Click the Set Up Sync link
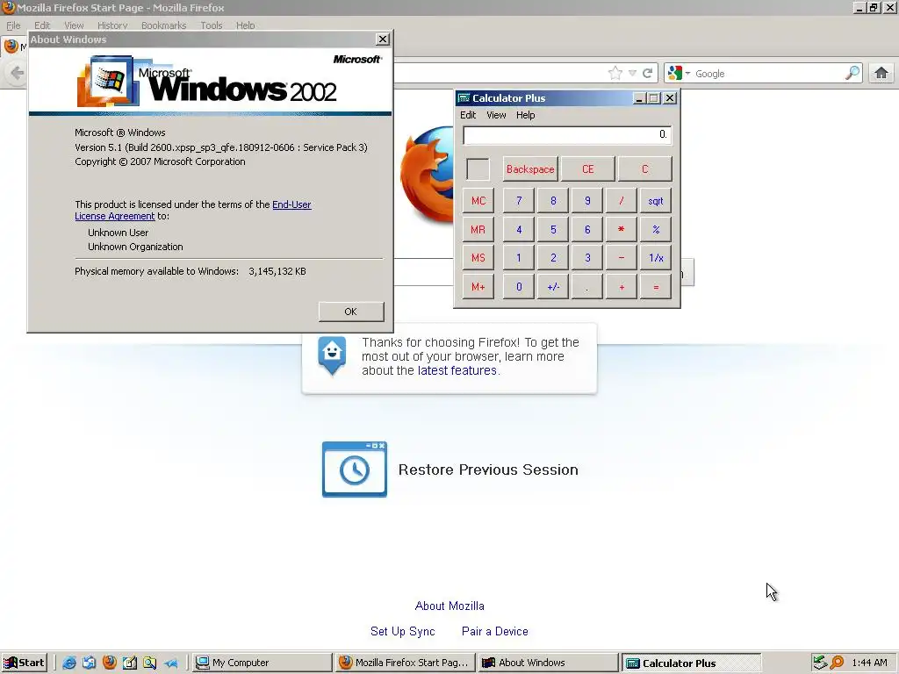 (402, 631)
